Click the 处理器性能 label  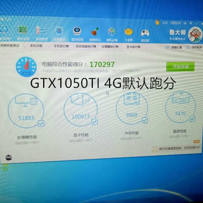[27, 137]
